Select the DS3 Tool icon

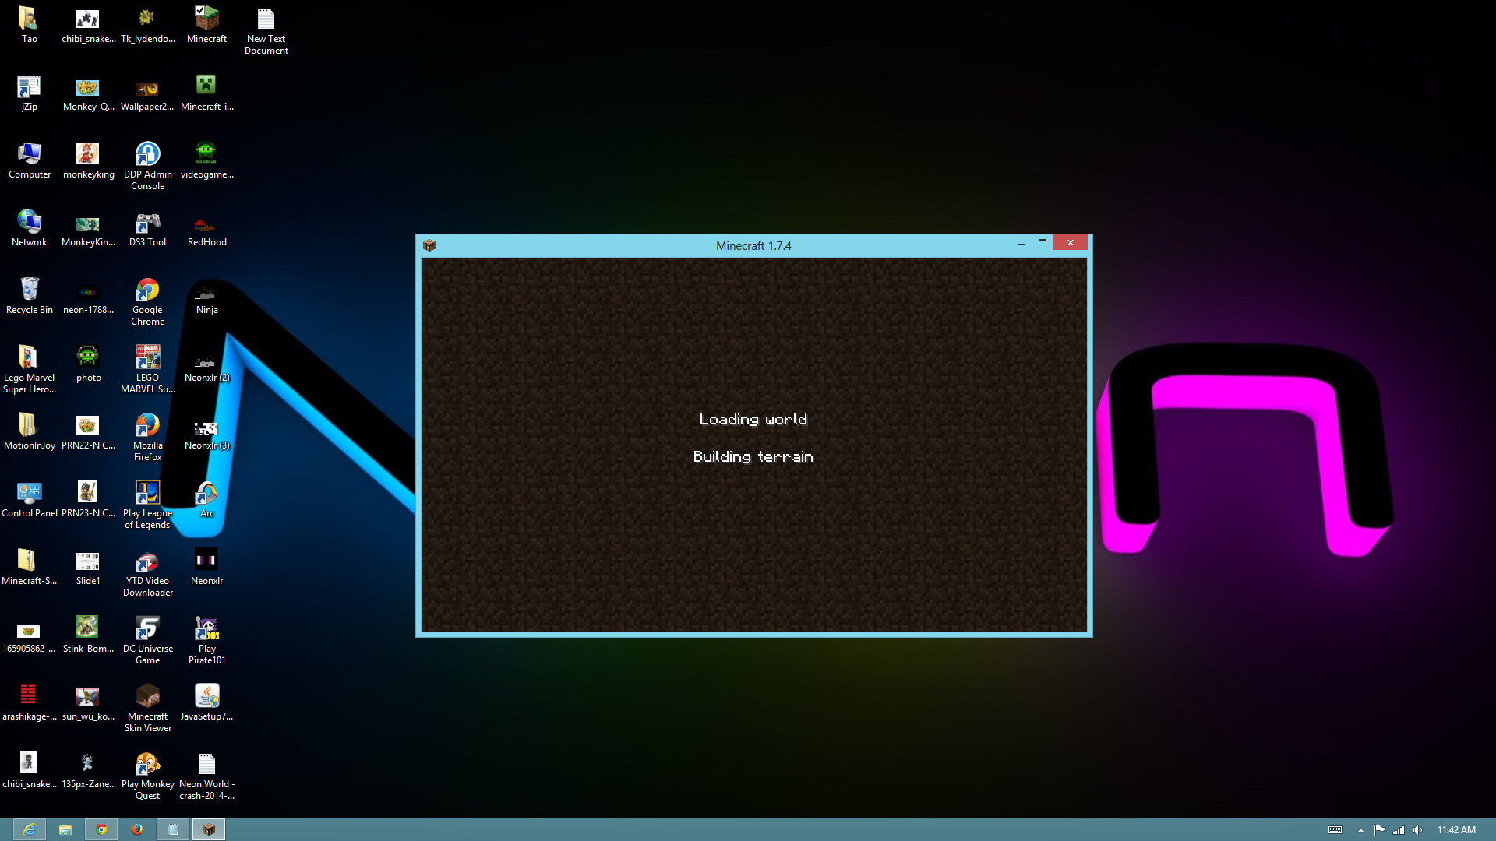[x=147, y=223]
